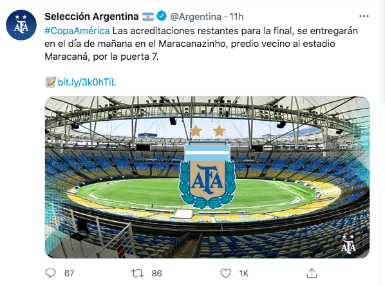Retweet using the retweet arrows icon
The height and width of the screenshot is (286, 385).
pos(137,273)
